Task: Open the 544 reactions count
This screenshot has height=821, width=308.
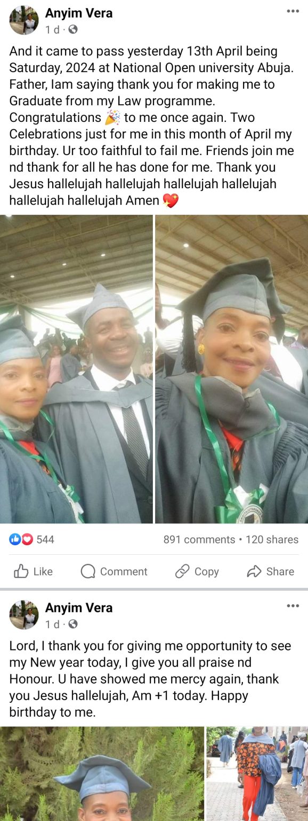Action: point(45,539)
